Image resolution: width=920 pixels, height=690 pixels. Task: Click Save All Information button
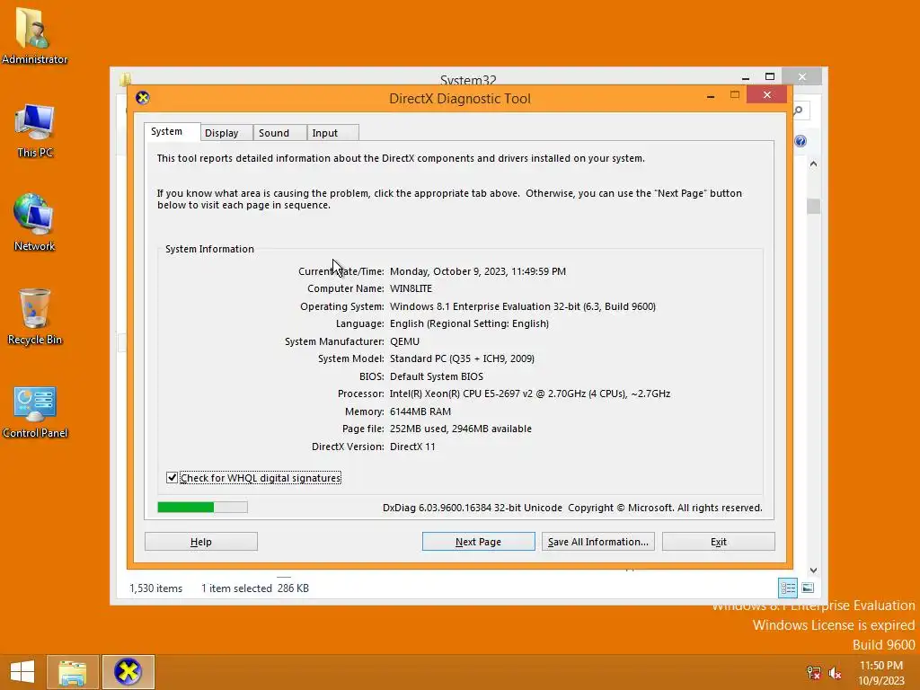[x=597, y=542]
